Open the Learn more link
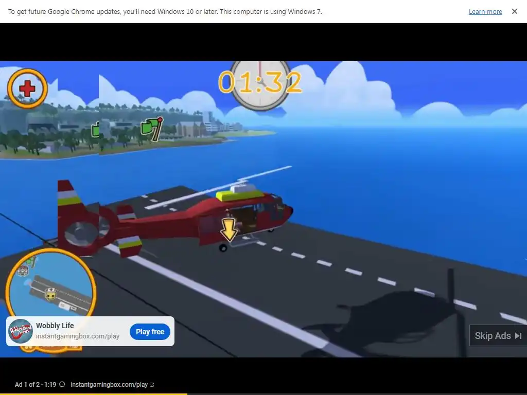The image size is (527, 395). (x=485, y=11)
